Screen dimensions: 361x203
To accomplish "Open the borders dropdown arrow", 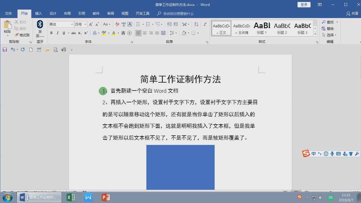I will point(198,33).
